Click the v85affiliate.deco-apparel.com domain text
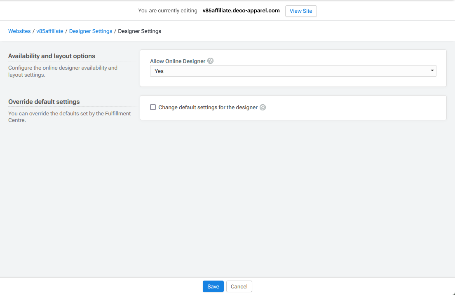Viewport: 455px width, 295px height. click(241, 11)
